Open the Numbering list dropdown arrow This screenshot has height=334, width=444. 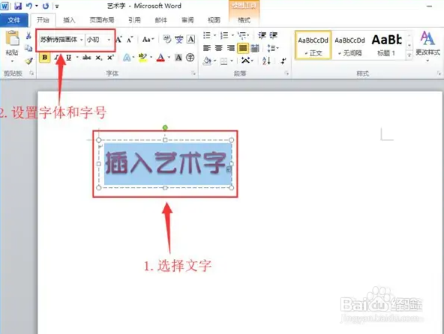pos(232,35)
